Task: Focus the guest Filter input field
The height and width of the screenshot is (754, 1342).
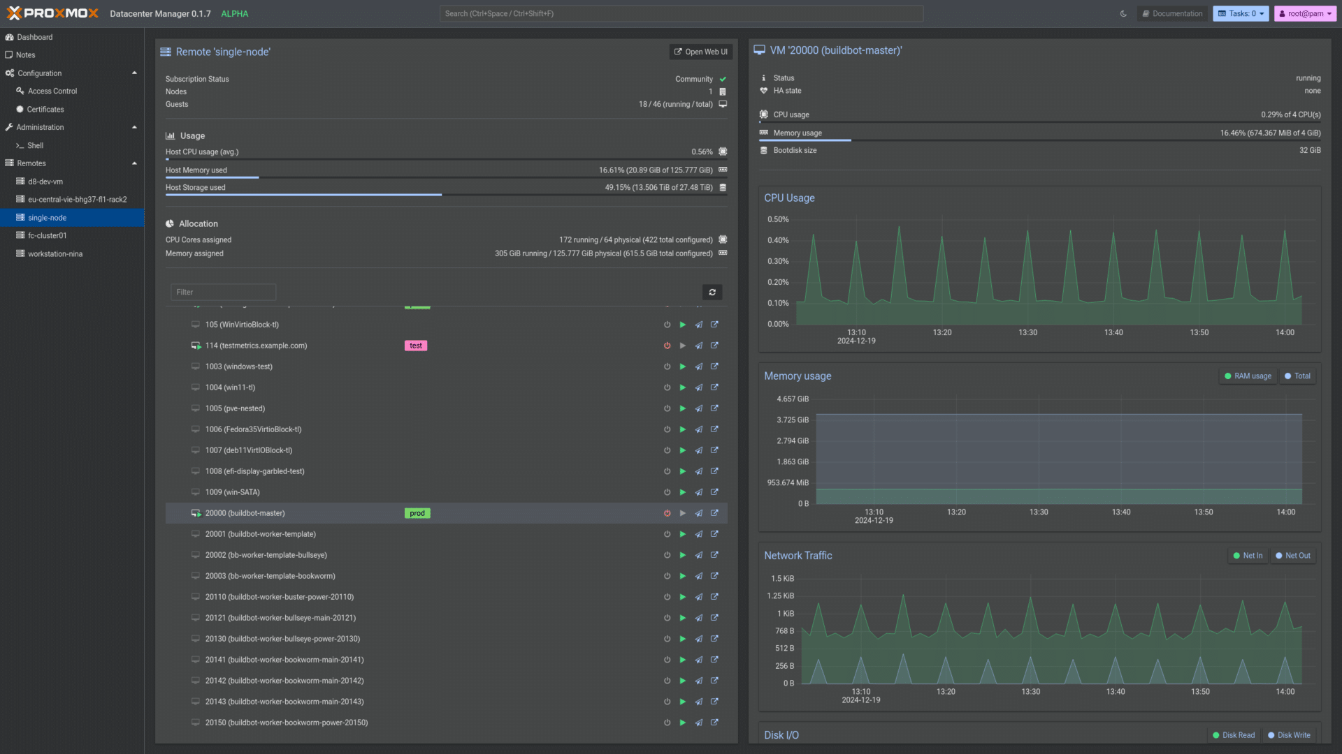Action: (x=224, y=293)
